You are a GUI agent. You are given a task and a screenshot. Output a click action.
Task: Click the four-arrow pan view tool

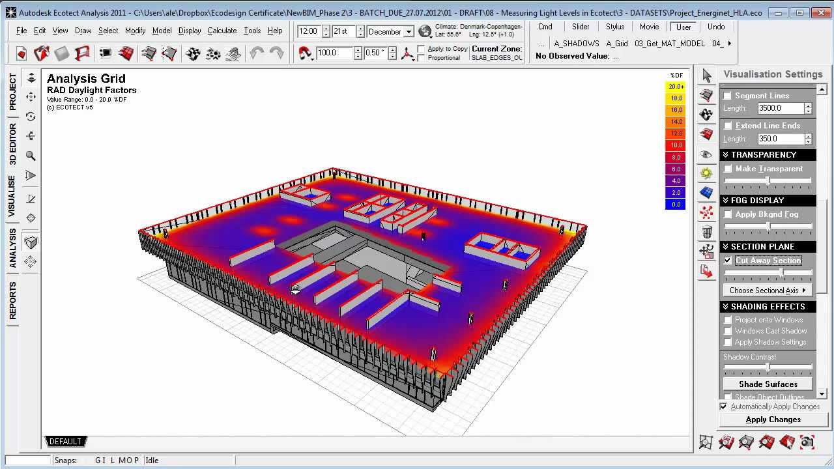pos(31,97)
